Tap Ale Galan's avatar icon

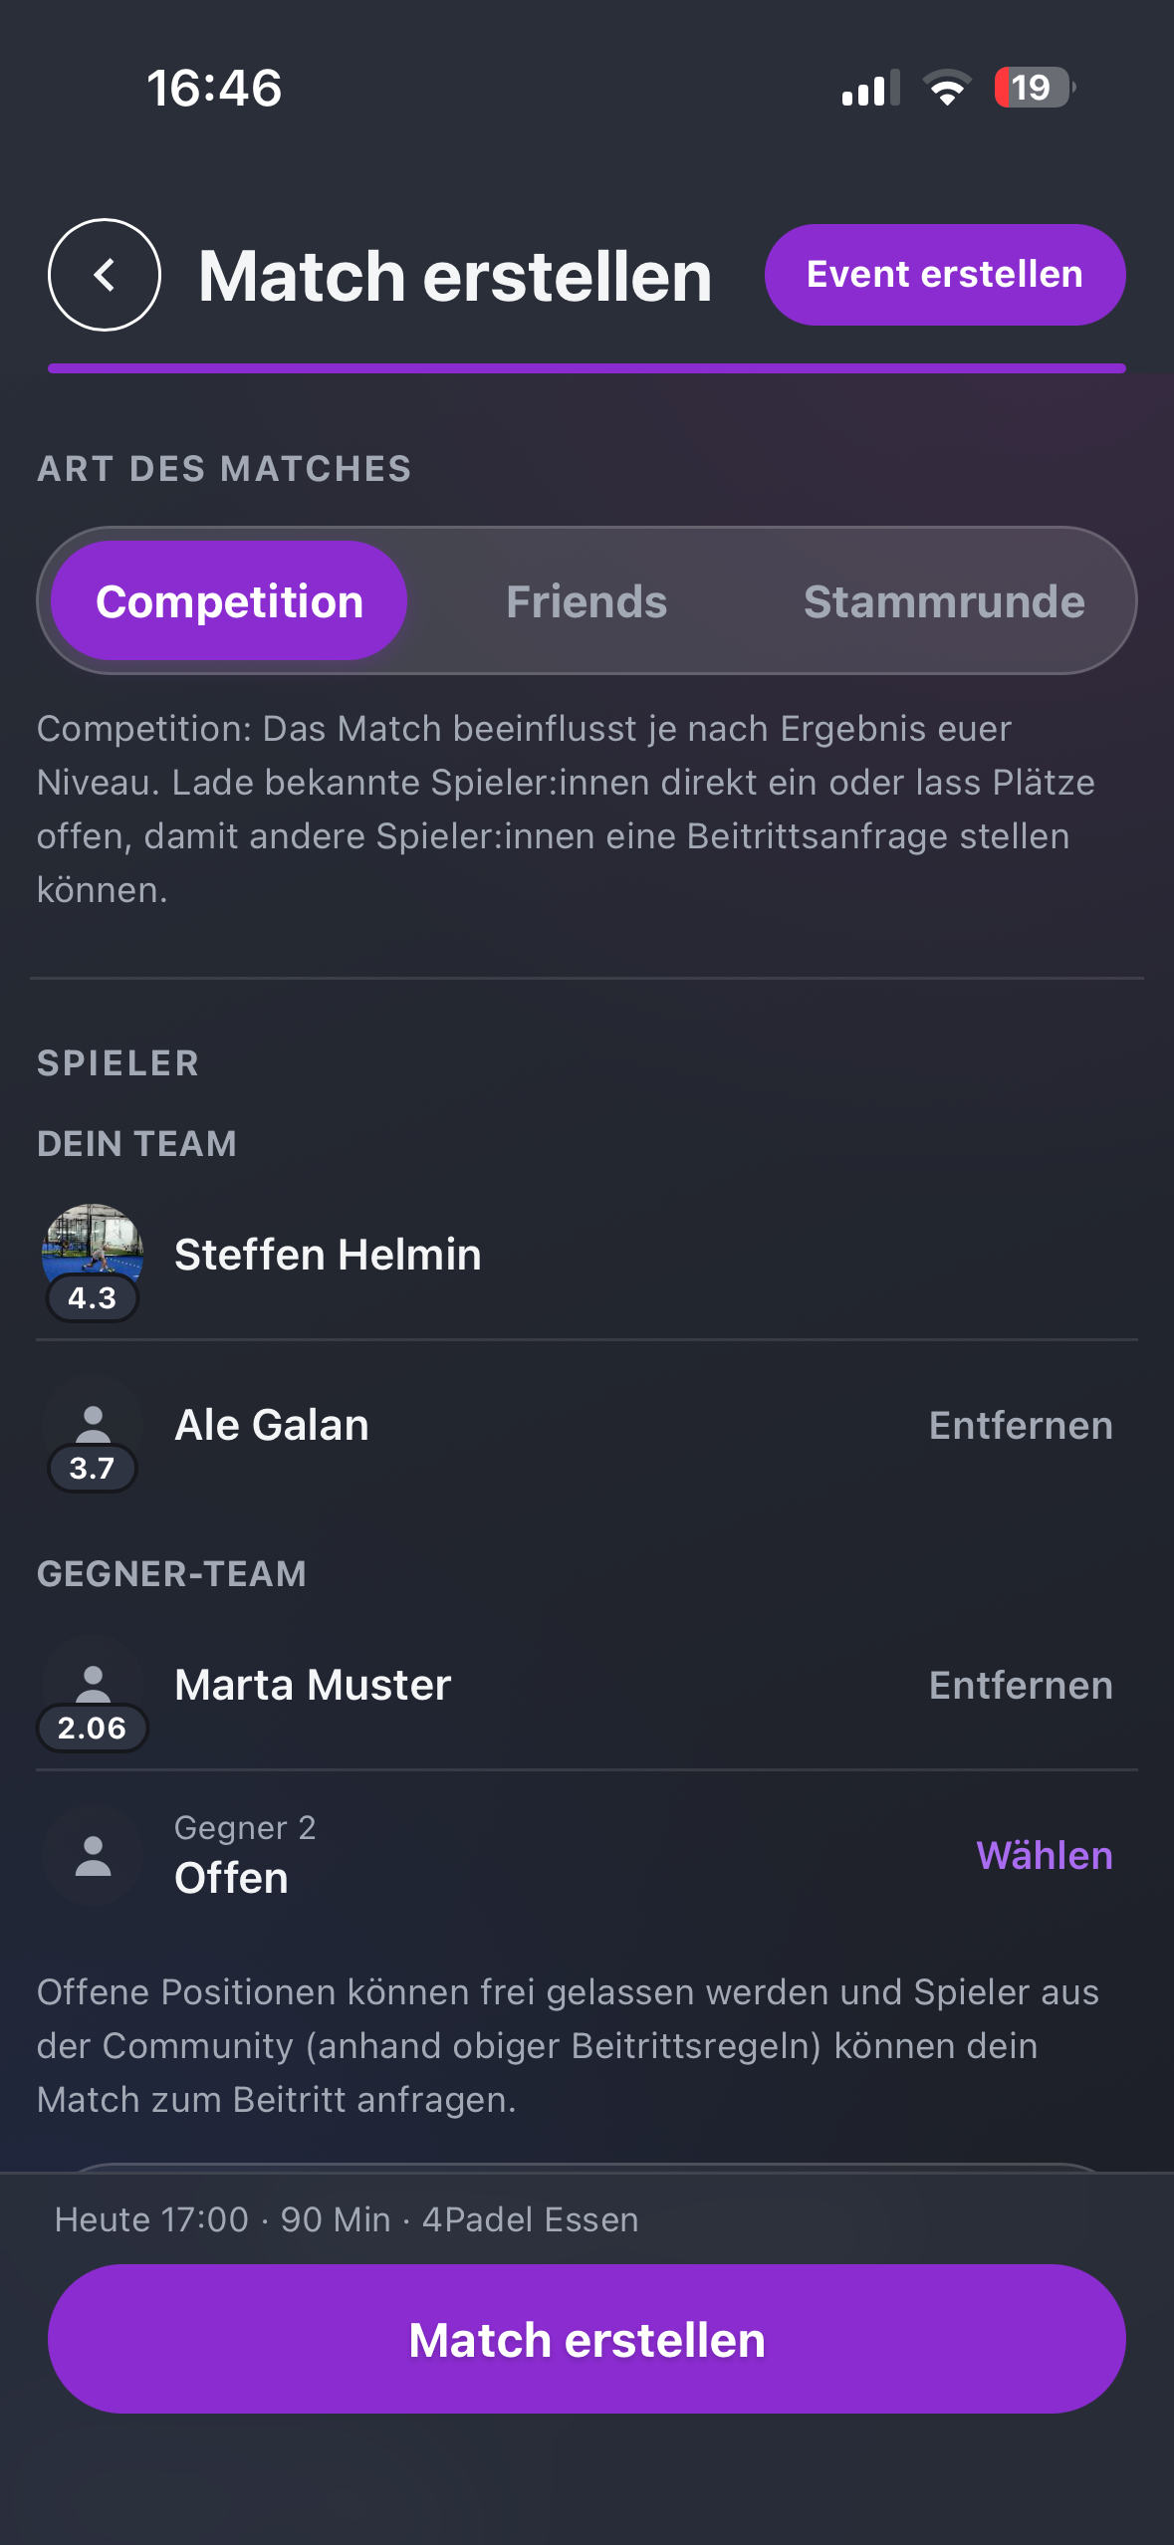point(93,1423)
